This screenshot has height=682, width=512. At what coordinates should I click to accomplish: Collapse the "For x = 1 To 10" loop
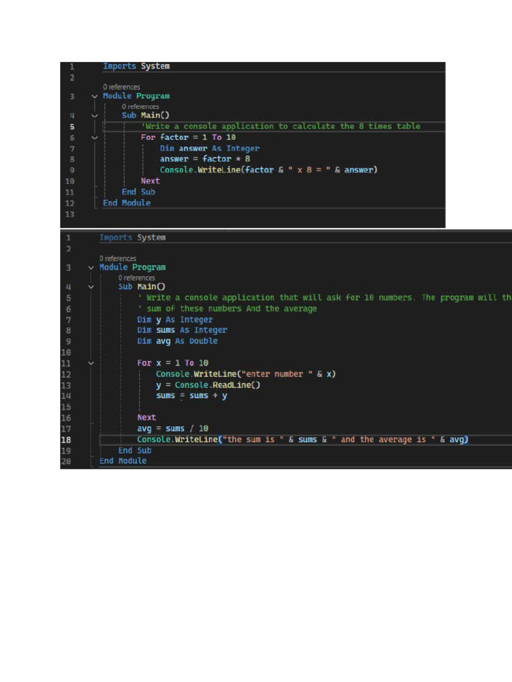tap(91, 363)
